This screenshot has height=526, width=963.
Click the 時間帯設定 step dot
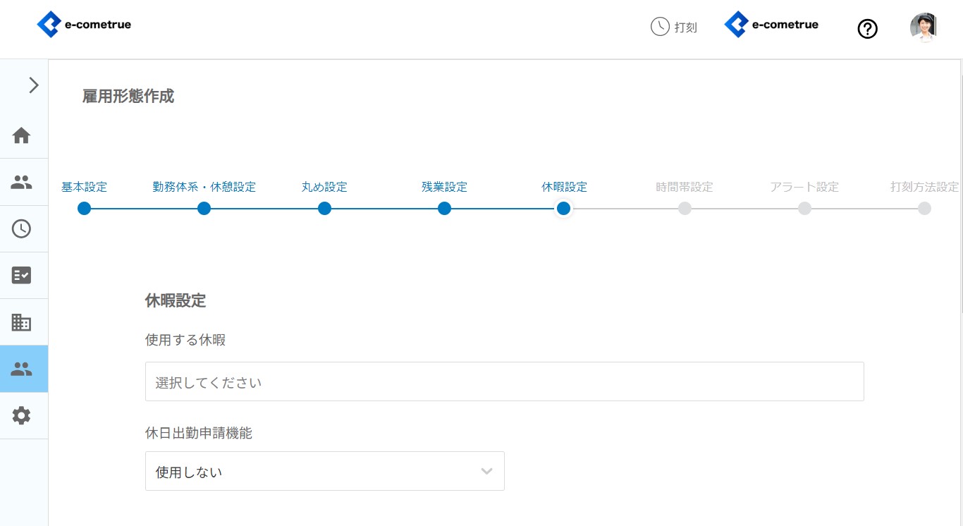(685, 209)
